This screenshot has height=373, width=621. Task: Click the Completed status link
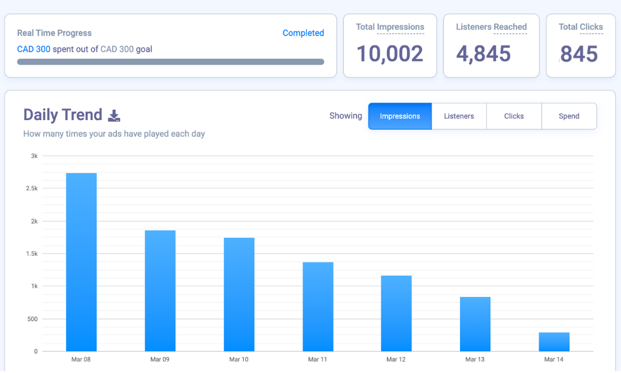[303, 33]
